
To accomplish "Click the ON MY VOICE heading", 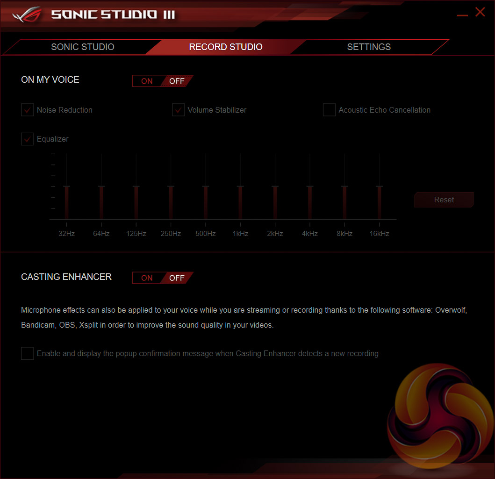I will (50, 79).
